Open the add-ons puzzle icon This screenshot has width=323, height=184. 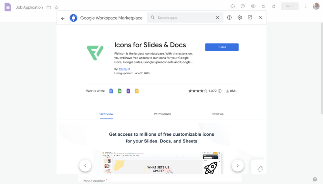(x=233, y=6)
